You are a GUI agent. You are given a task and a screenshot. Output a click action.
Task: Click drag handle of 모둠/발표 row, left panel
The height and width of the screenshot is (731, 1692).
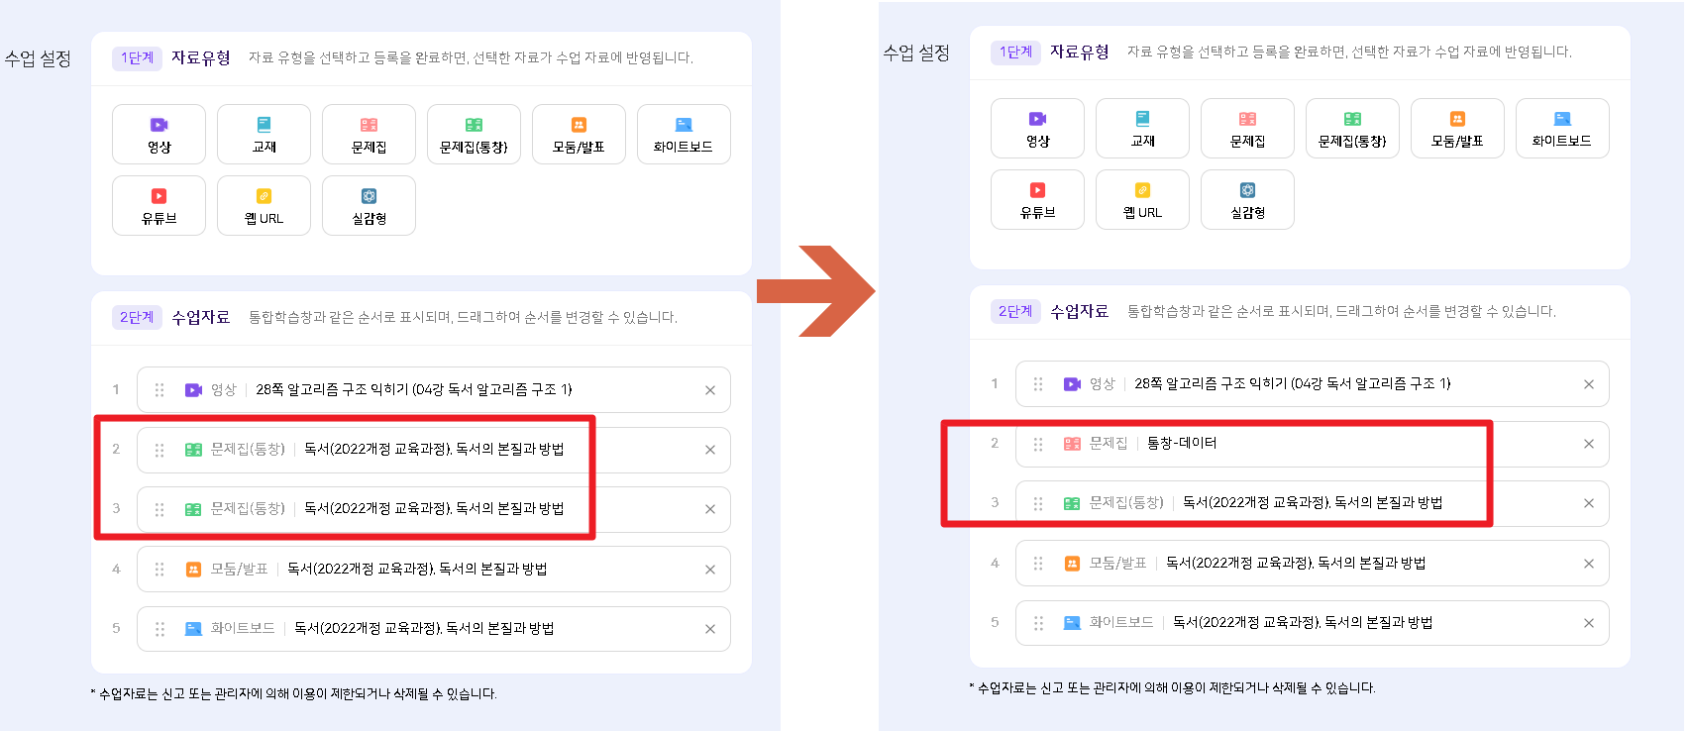pyautogui.click(x=159, y=570)
